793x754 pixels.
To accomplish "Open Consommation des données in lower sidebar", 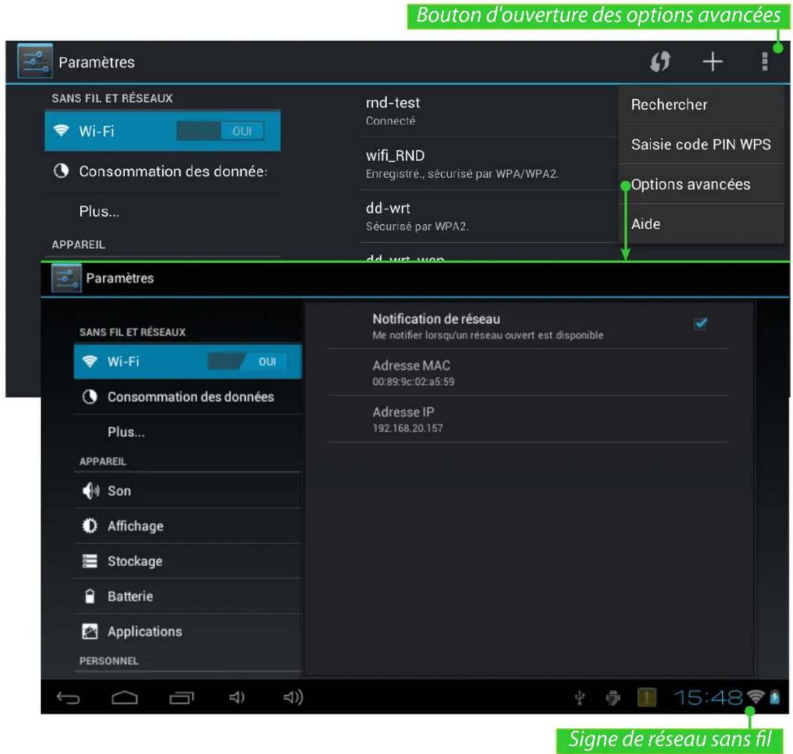I will click(x=188, y=396).
